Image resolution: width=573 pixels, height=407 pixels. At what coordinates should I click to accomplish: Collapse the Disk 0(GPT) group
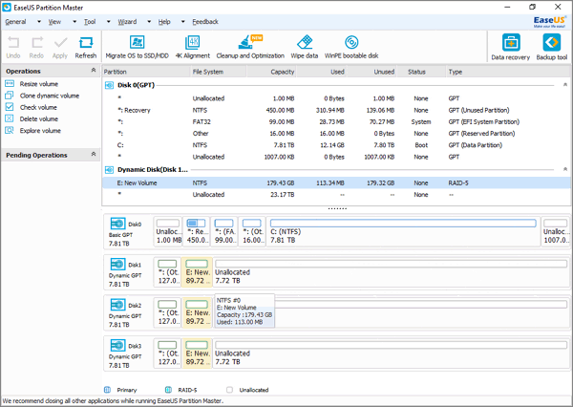pyautogui.click(x=565, y=85)
